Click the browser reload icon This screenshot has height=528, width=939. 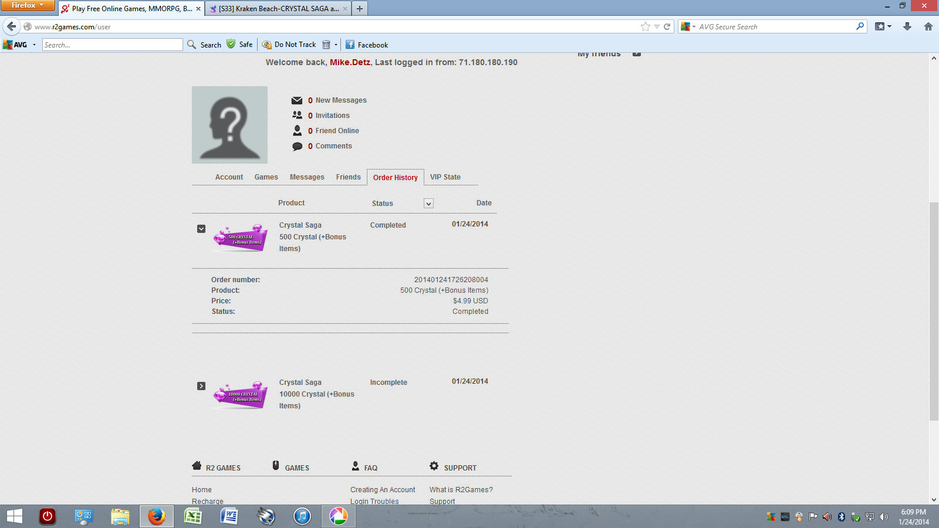pos(667,26)
